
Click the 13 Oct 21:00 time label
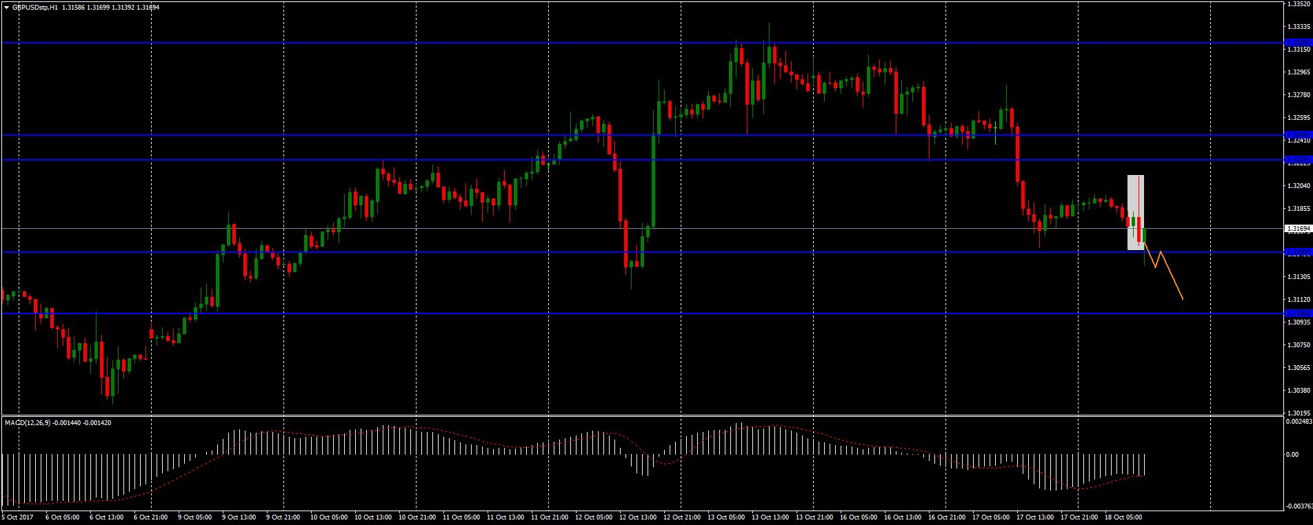[814, 517]
